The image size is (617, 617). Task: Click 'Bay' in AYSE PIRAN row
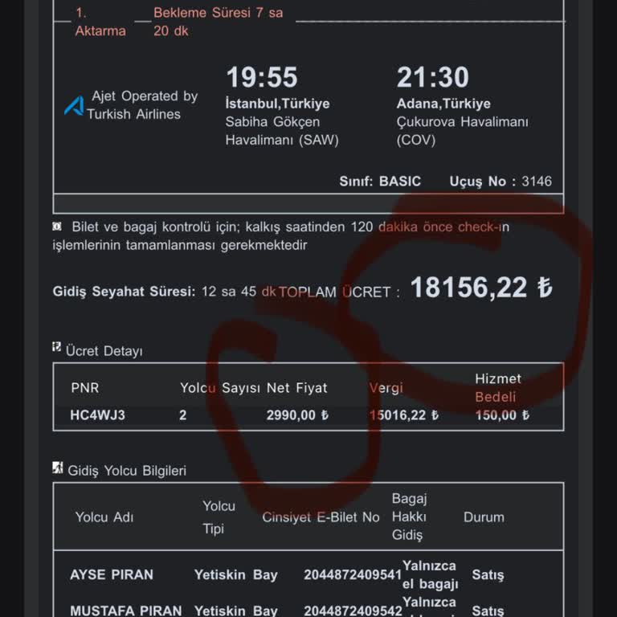tap(265, 575)
